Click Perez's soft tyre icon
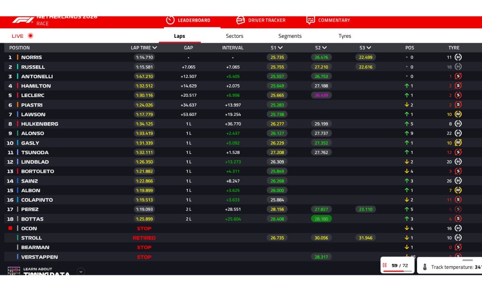Screen dimensions: 482x293 [x=458, y=209]
